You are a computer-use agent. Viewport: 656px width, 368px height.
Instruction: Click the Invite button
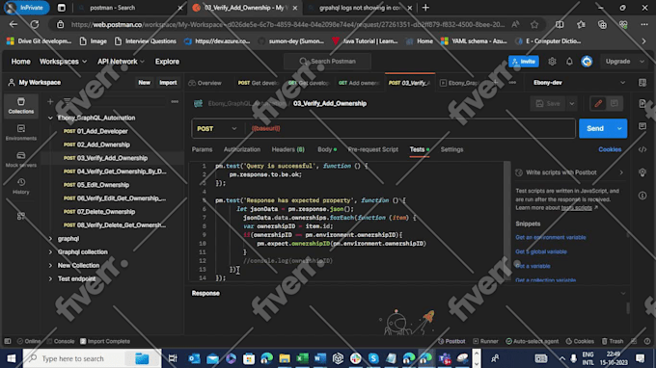tap(524, 62)
